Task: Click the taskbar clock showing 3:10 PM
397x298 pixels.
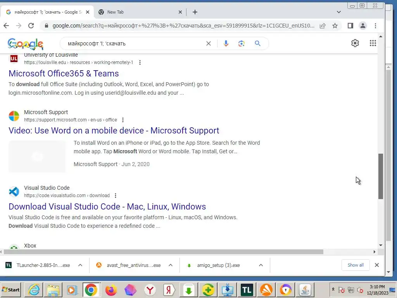Action: (377, 289)
